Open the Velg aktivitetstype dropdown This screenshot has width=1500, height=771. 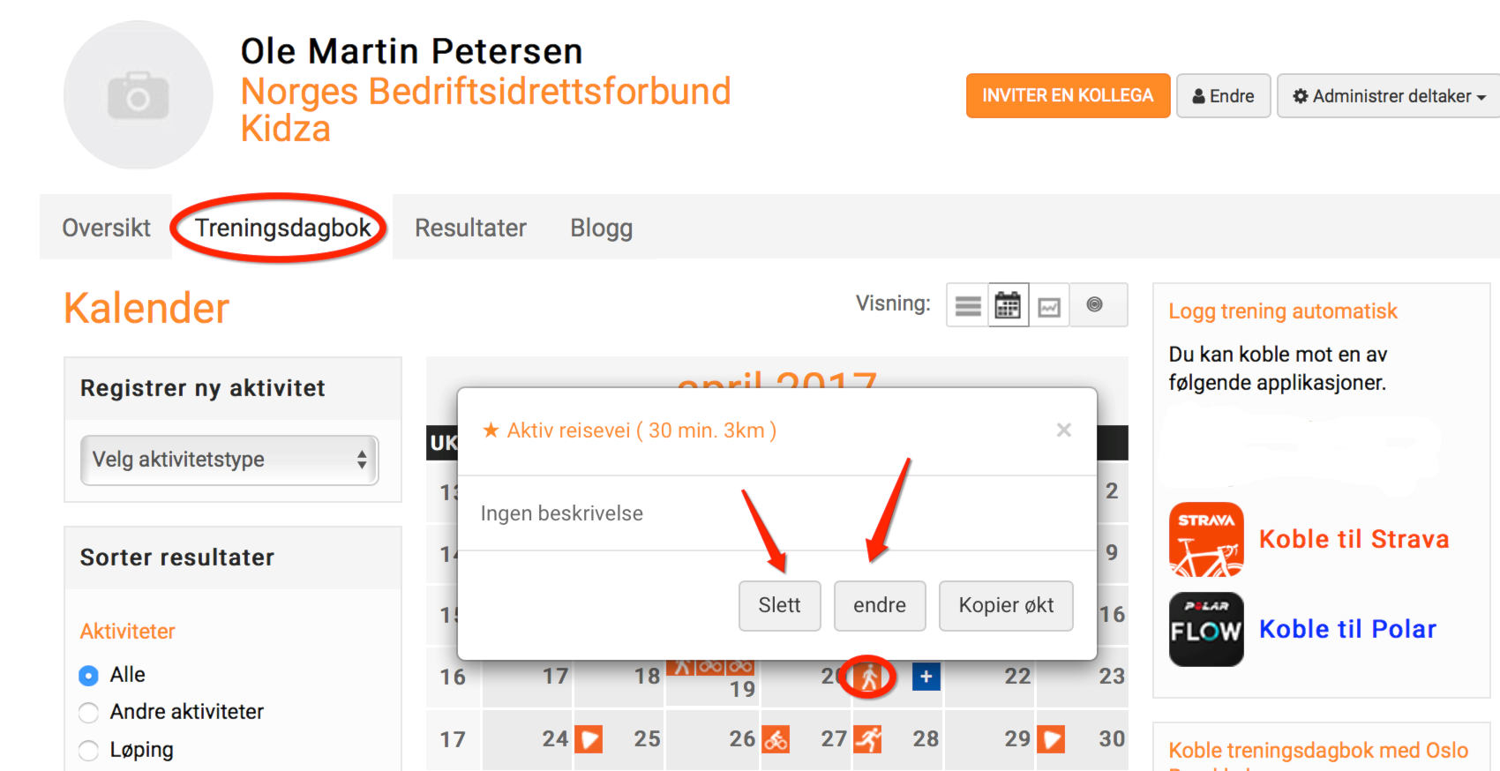click(x=229, y=460)
